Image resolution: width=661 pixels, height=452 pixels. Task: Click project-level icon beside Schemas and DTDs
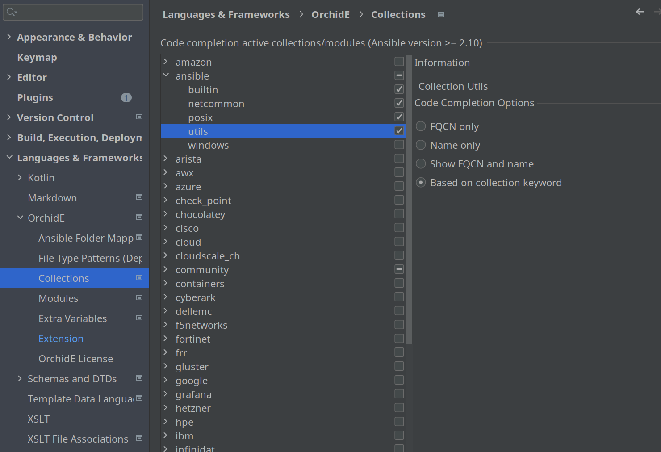click(x=139, y=378)
